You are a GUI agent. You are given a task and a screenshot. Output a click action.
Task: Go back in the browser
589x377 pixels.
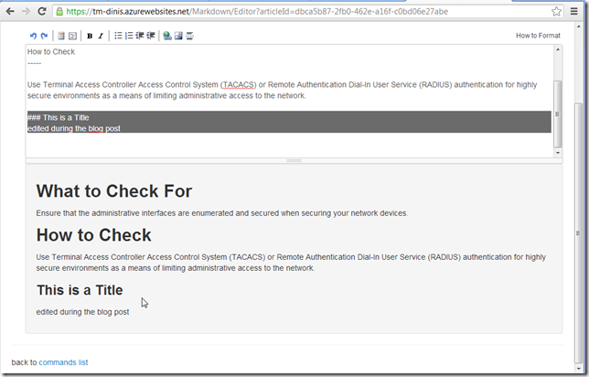coord(10,11)
